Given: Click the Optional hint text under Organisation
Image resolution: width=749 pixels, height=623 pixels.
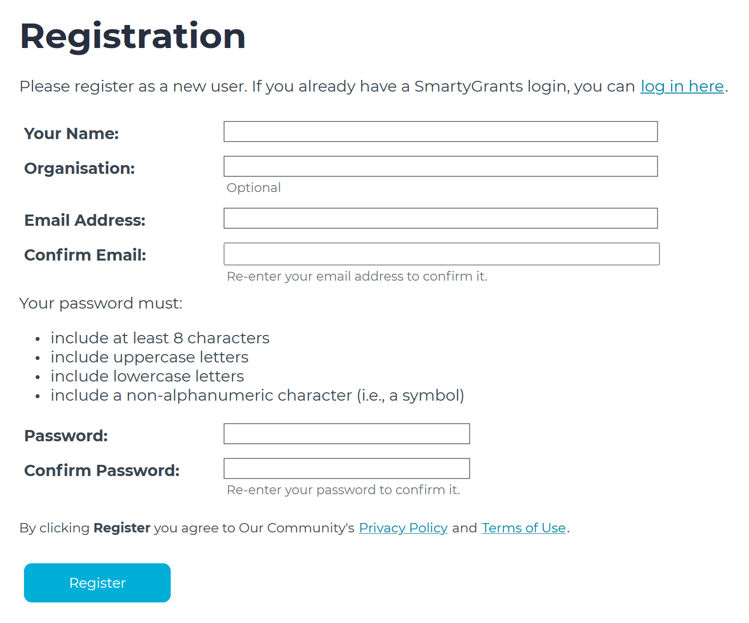Looking at the screenshot, I should (253, 188).
